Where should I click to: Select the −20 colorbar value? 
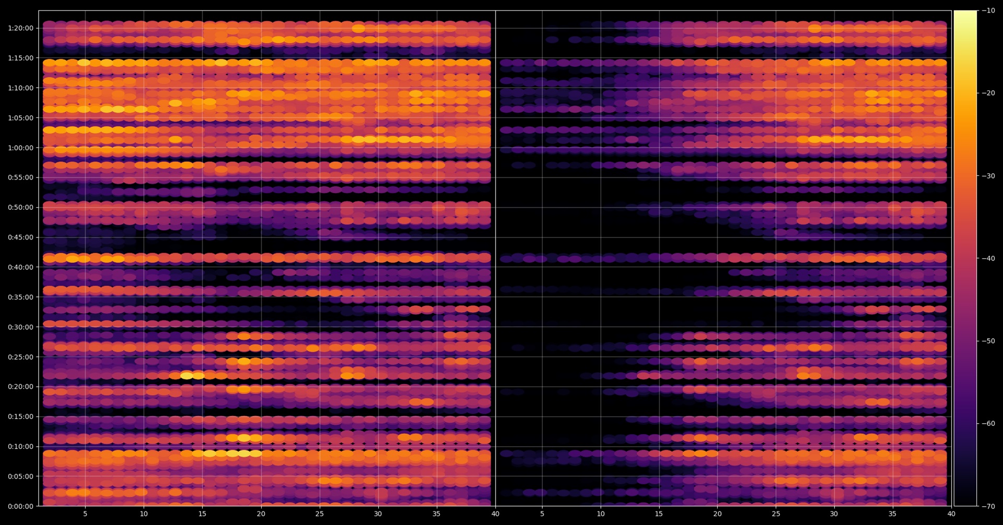988,93
